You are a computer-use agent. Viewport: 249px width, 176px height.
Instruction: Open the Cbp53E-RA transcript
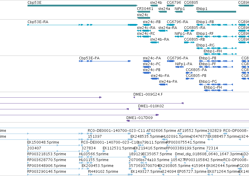(83, 25)
